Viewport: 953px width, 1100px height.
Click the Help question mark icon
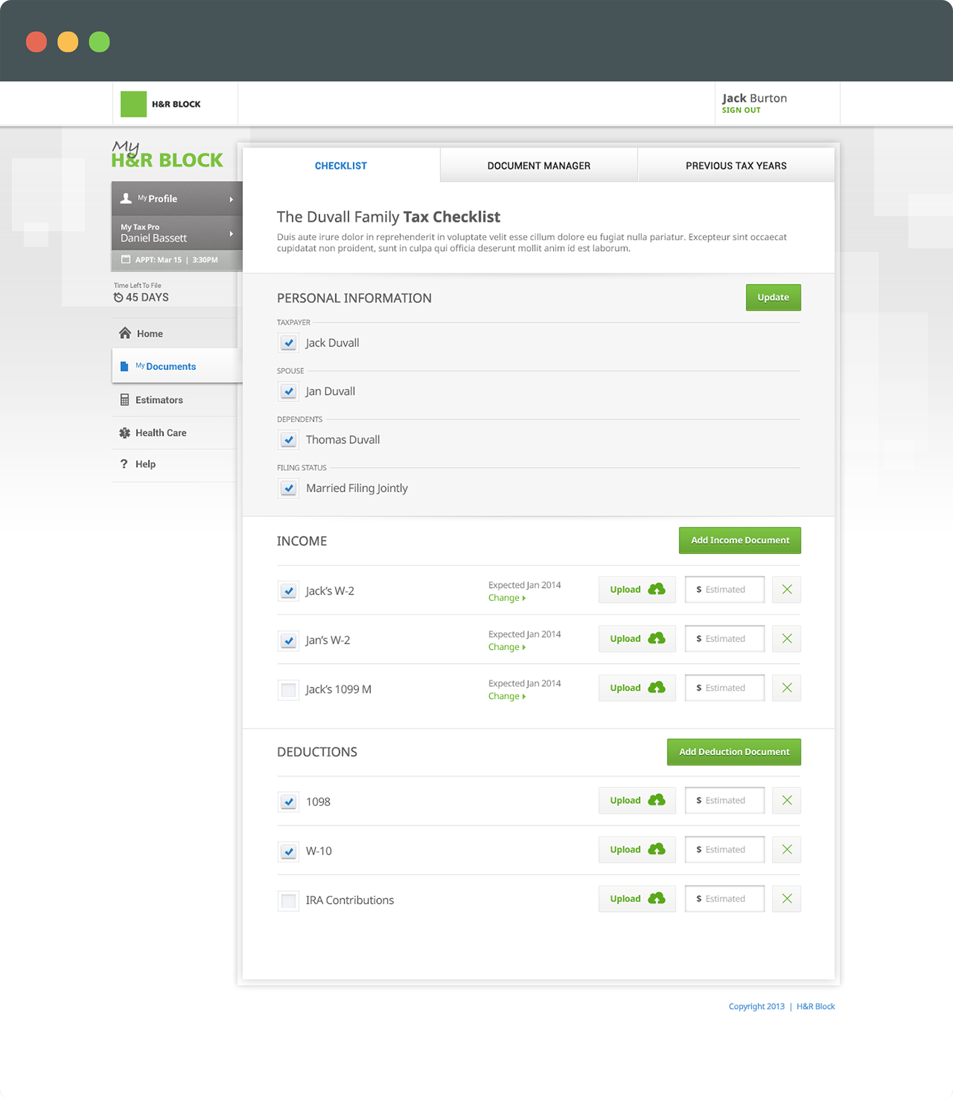tap(124, 464)
